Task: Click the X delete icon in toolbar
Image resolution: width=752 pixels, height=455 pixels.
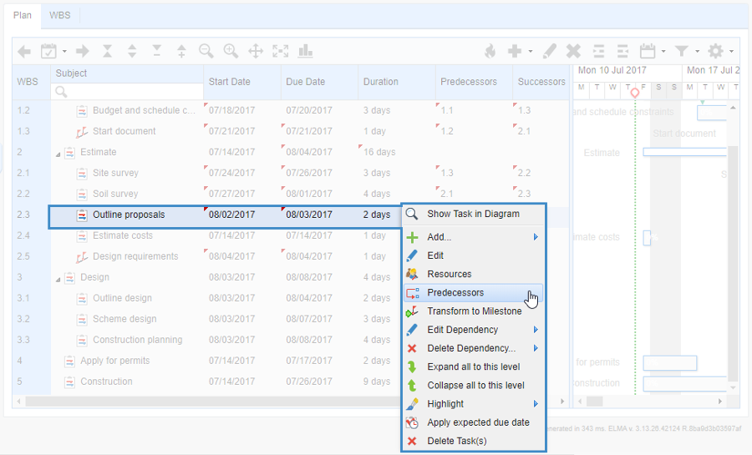Action: [x=573, y=51]
